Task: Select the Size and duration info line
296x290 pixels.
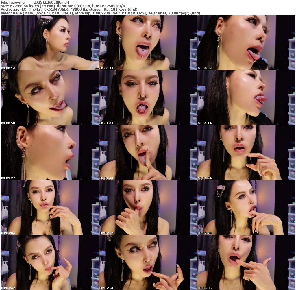Action: [x=63, y=6]
